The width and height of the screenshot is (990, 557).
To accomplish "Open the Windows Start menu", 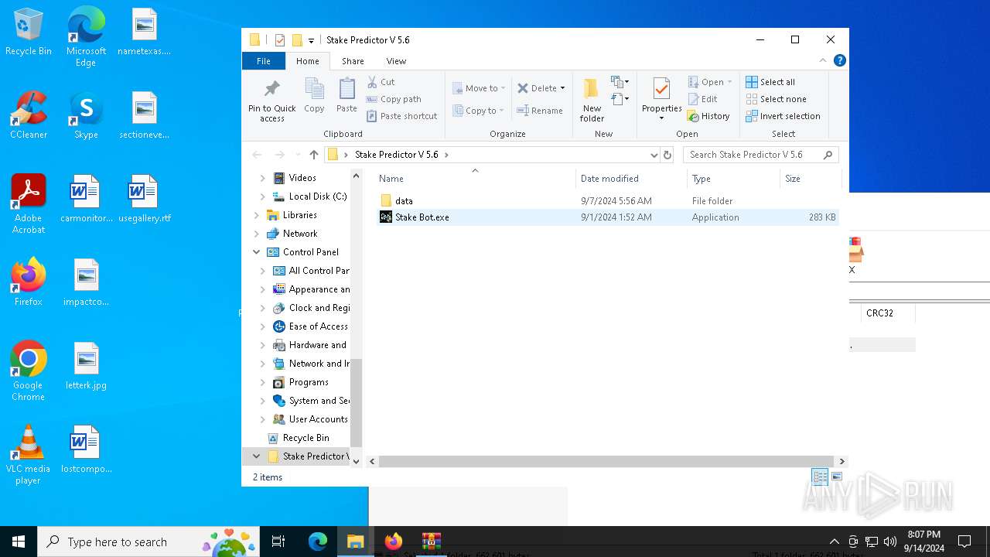I will pos(19,542).
